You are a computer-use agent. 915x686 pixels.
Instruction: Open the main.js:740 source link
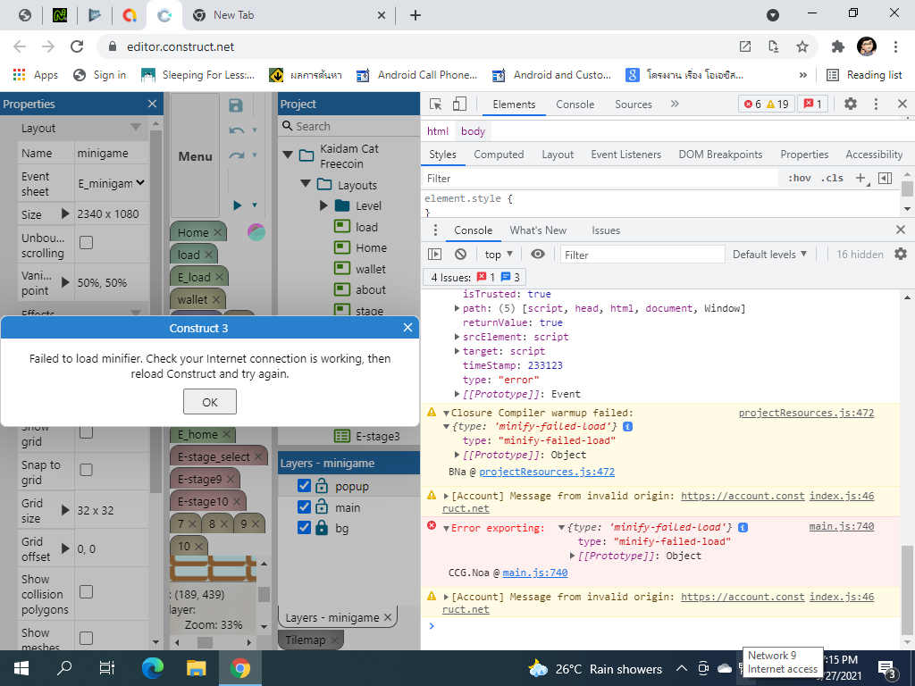point(842,527)
